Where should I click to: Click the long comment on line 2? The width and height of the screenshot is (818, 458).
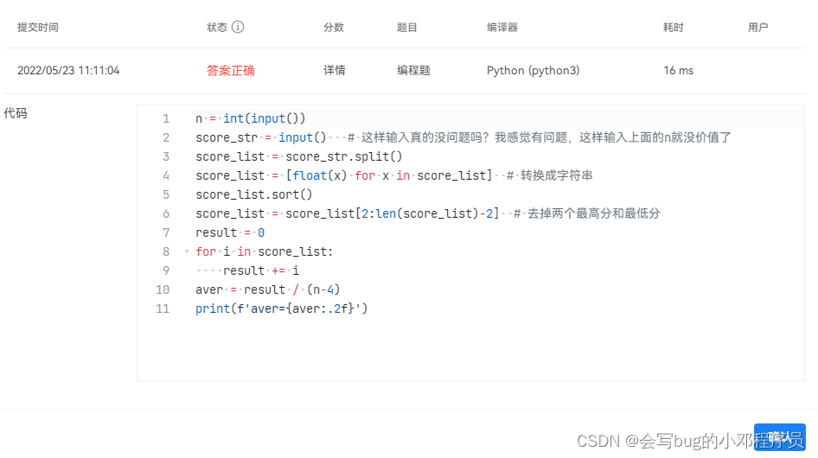(x=540, y=137)
